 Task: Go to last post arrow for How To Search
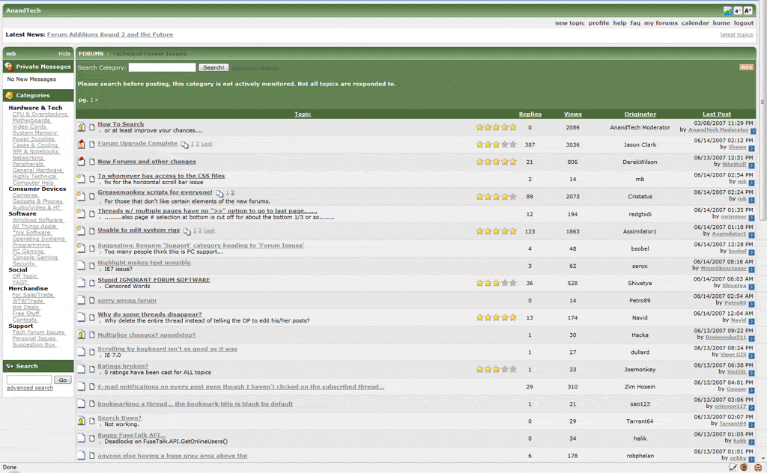(754, 131)
